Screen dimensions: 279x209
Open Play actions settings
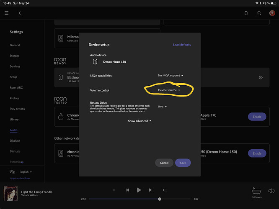point(17,109)
